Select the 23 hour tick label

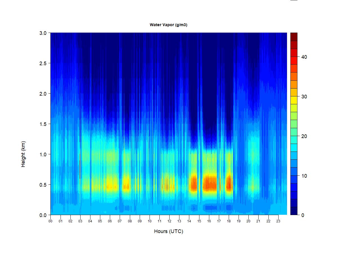pyautogui.click(x=278, y=221)
